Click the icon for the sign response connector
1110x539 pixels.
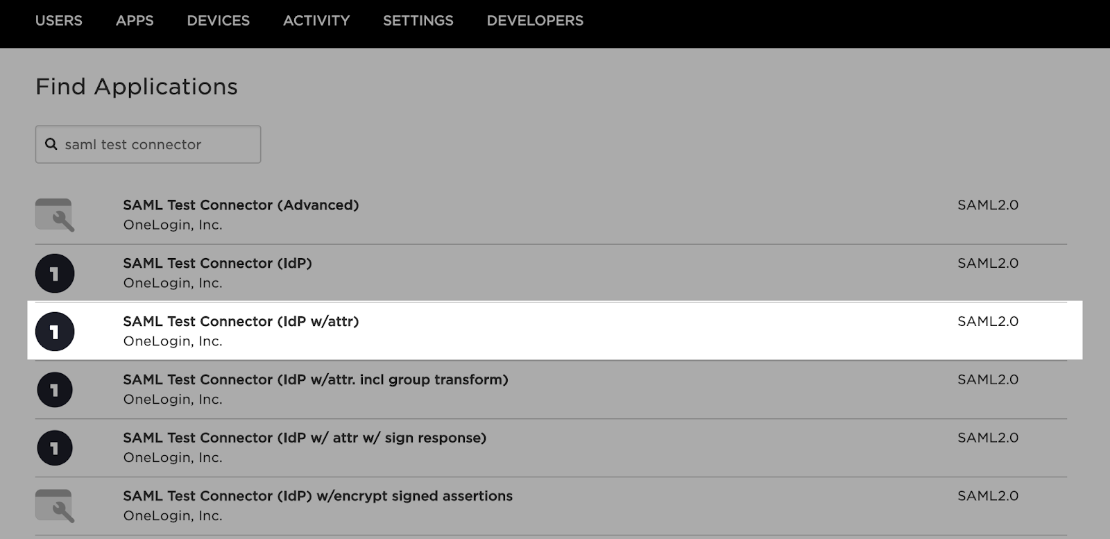(55, 448)
